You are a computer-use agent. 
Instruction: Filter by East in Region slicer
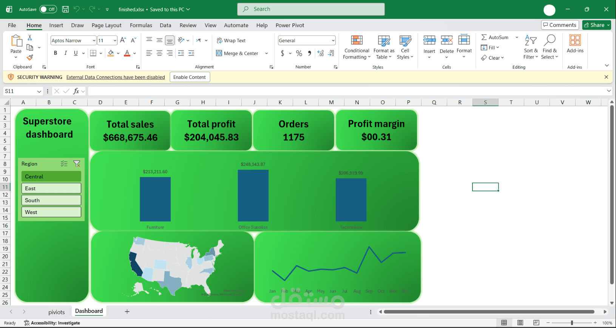coord(51,188)
